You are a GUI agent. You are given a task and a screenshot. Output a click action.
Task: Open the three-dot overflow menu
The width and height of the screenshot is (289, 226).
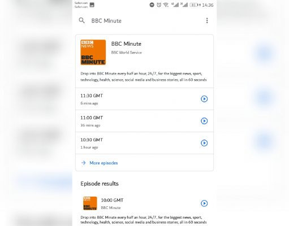point(207,20)
